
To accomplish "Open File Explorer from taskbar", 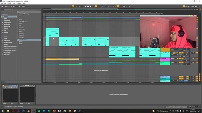I will pyautogui.click(x=8, y=111).
